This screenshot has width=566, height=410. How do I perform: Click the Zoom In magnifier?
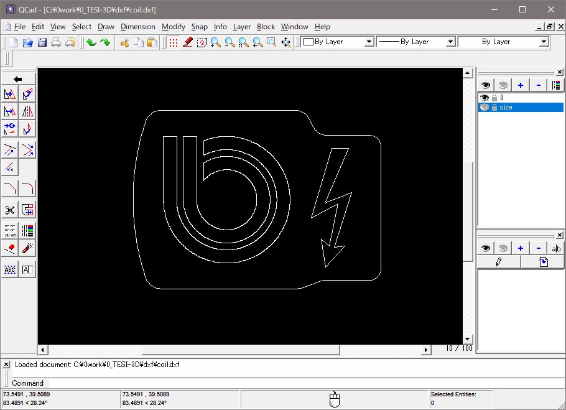pos(216,42)
